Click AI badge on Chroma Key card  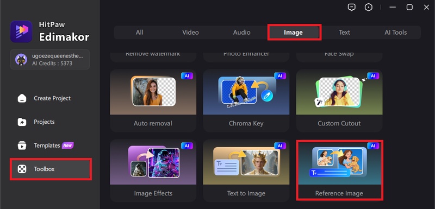280,76
